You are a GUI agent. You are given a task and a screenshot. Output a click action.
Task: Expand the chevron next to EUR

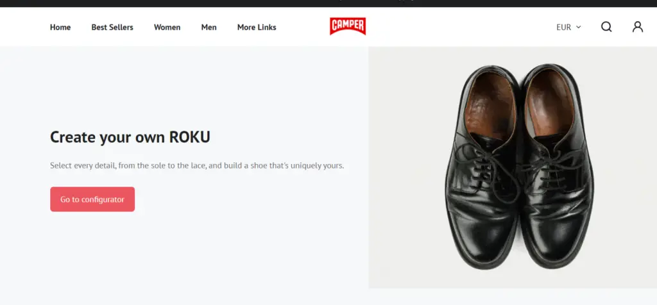(579, 27)
